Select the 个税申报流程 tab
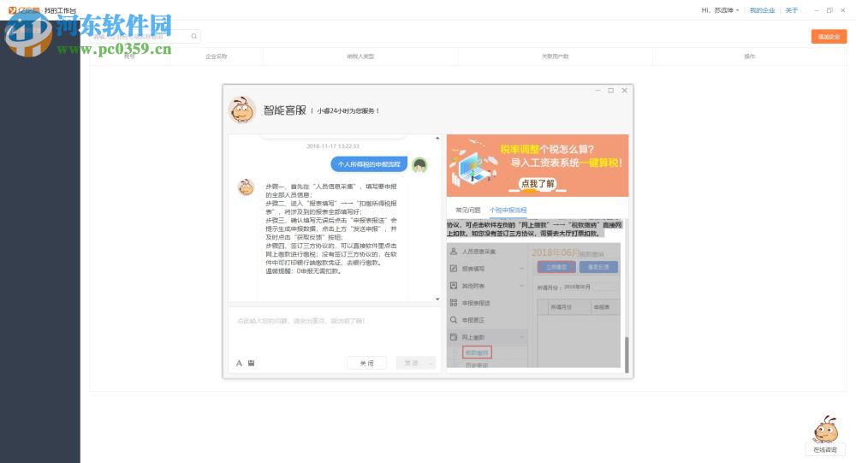 [x=508, y=211]
